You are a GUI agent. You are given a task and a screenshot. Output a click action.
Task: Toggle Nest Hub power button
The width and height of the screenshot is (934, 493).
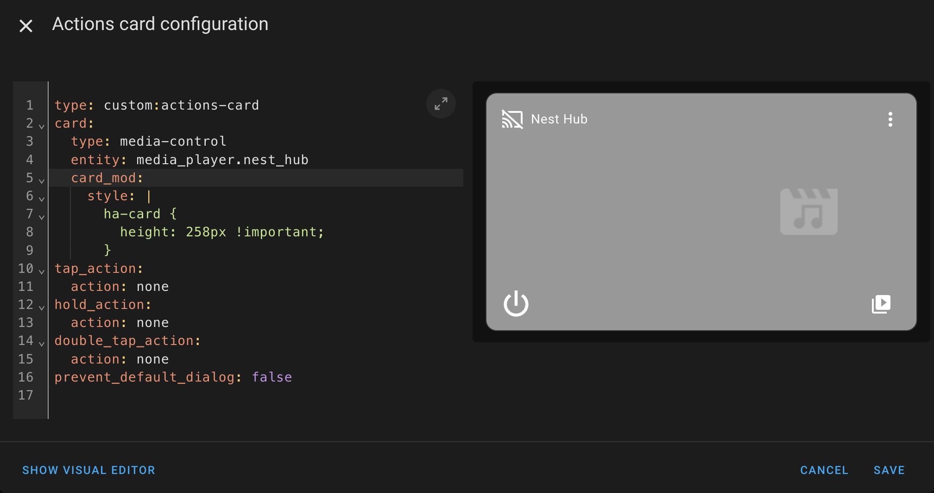pos(516,304)
